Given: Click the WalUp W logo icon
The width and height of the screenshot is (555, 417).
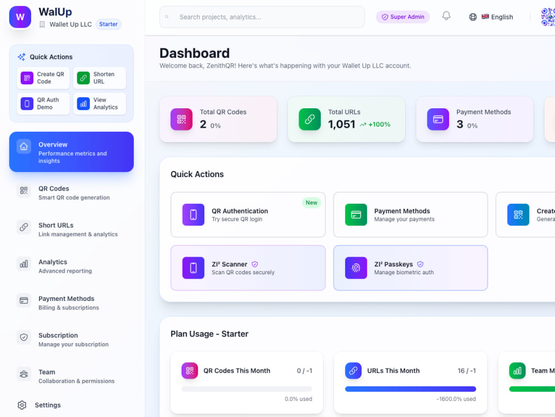Looking at the screenshot, I should 20,17.
